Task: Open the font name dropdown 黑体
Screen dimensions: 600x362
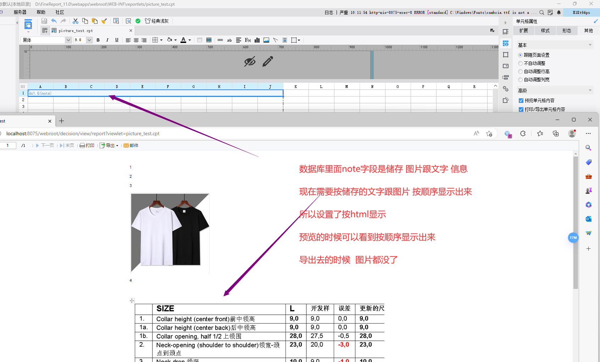Action: [x=68, y=40]
